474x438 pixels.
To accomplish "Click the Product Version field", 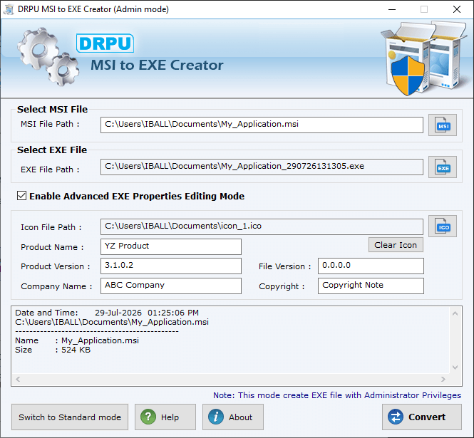I will pos(171,266).
